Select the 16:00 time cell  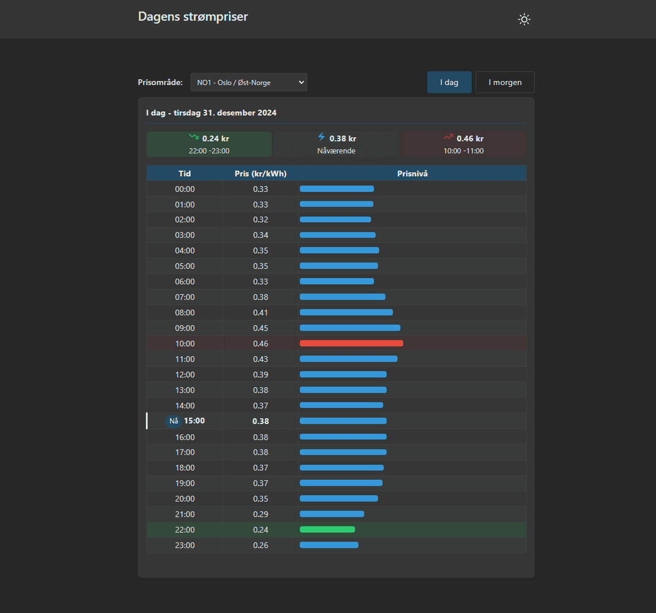tap(184, 437)
